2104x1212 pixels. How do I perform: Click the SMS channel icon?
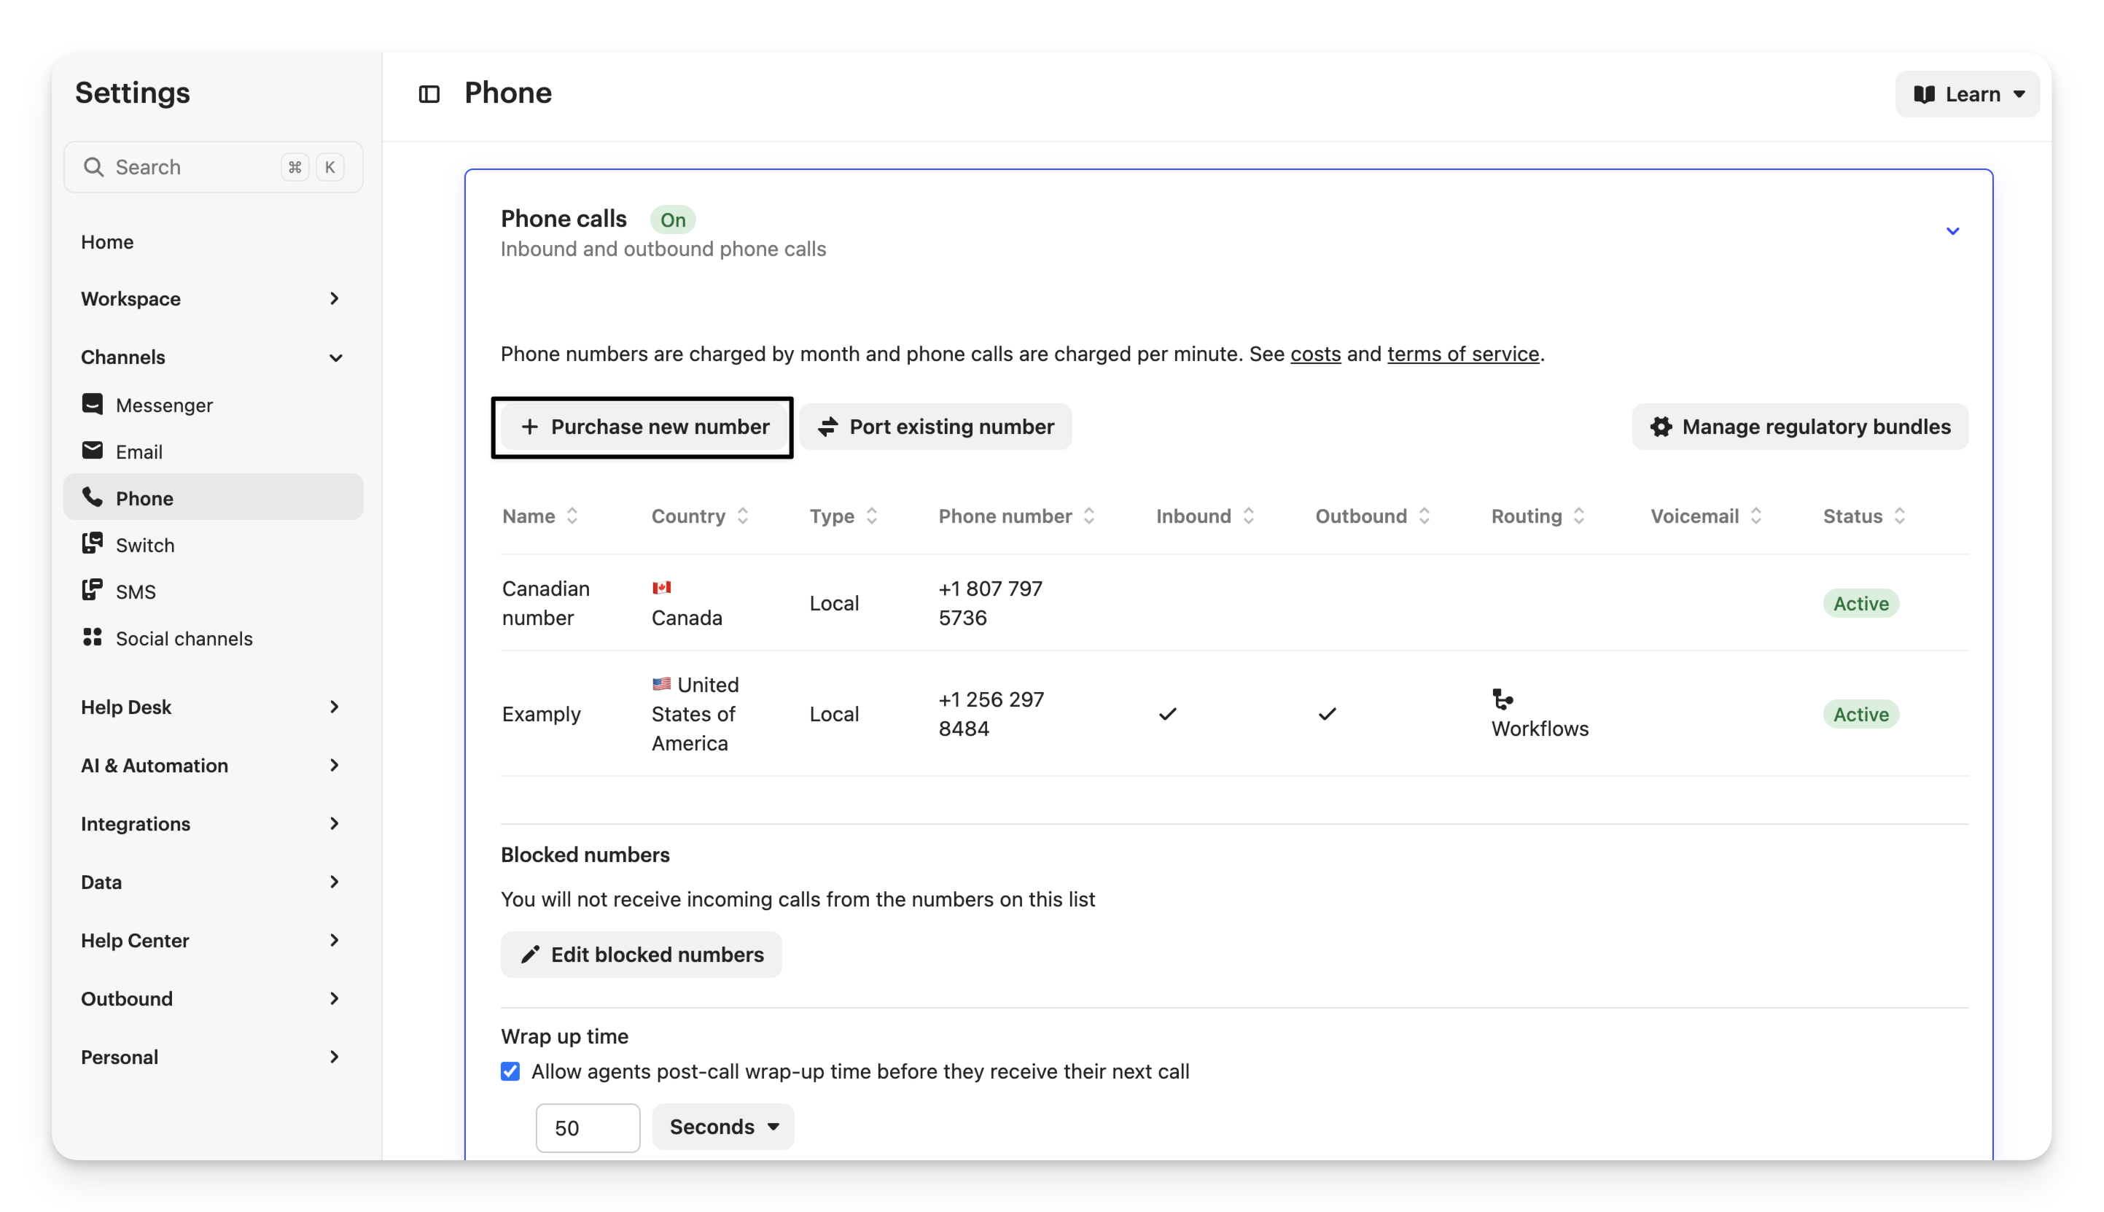[93, 591]
